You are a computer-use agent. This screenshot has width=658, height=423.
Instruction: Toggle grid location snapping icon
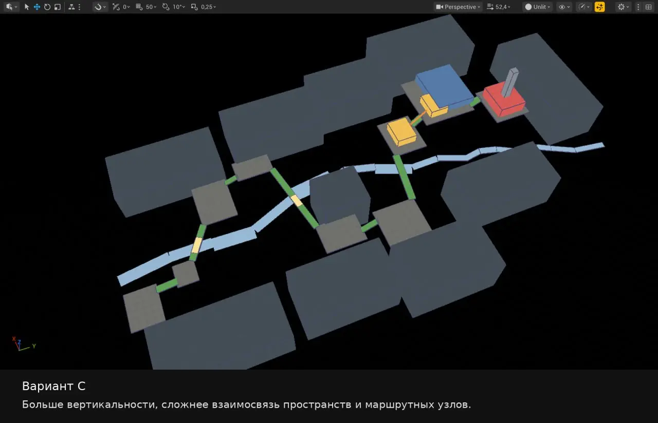pyautogui.click(x=139, y=7)
